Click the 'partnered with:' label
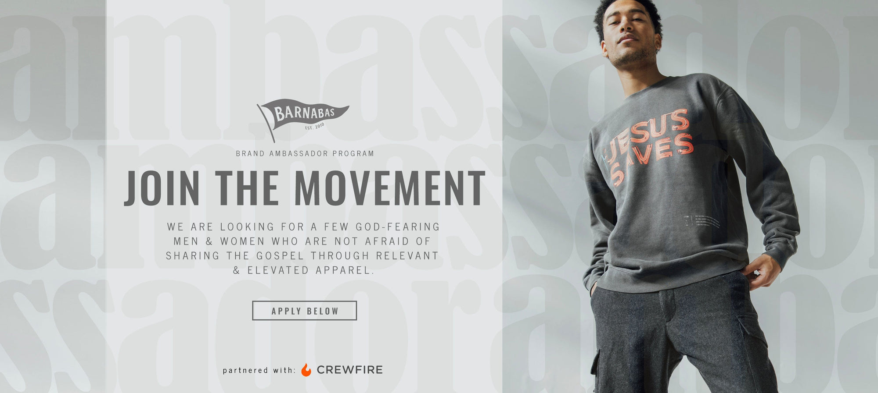Image resolution: width=878 pixels, height=393 pixels. coord(259,370)
